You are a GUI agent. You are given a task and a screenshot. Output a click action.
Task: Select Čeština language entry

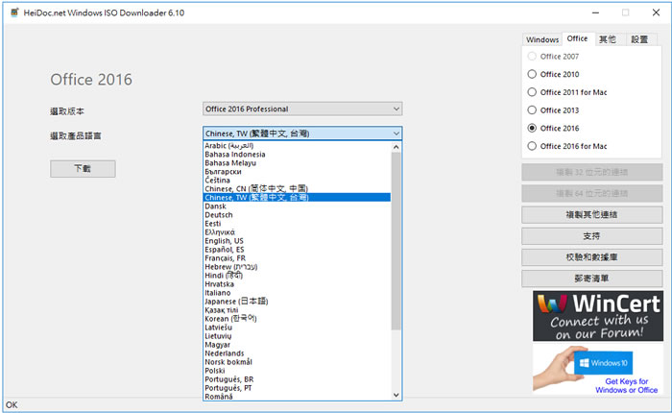[x=297, y=181]
